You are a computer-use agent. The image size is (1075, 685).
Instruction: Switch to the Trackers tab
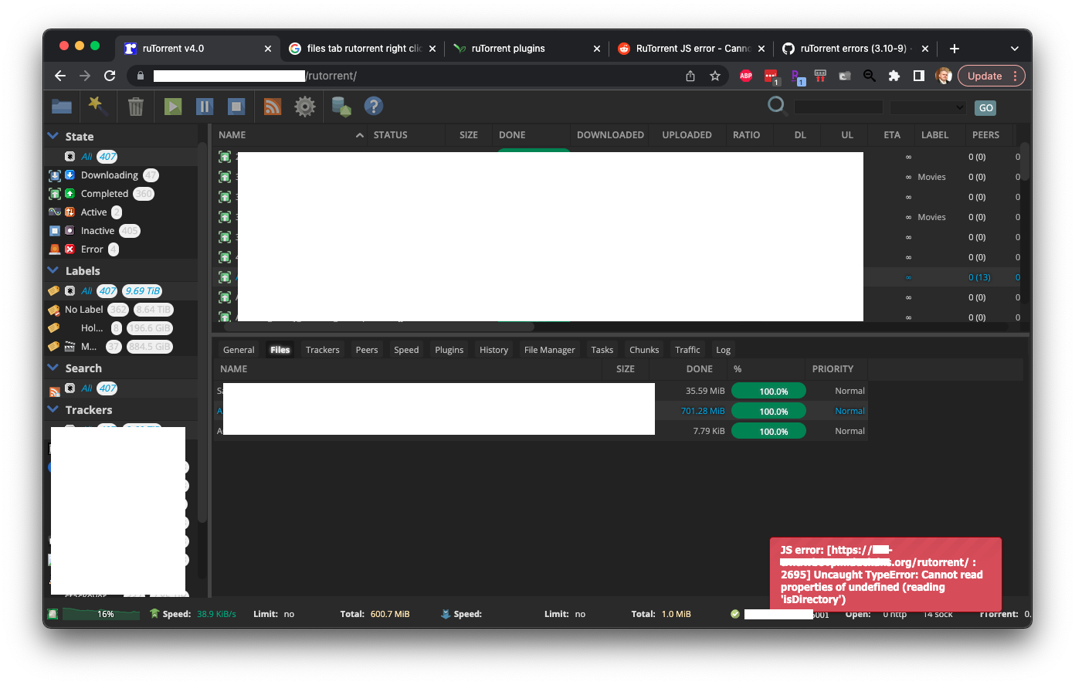322,349
